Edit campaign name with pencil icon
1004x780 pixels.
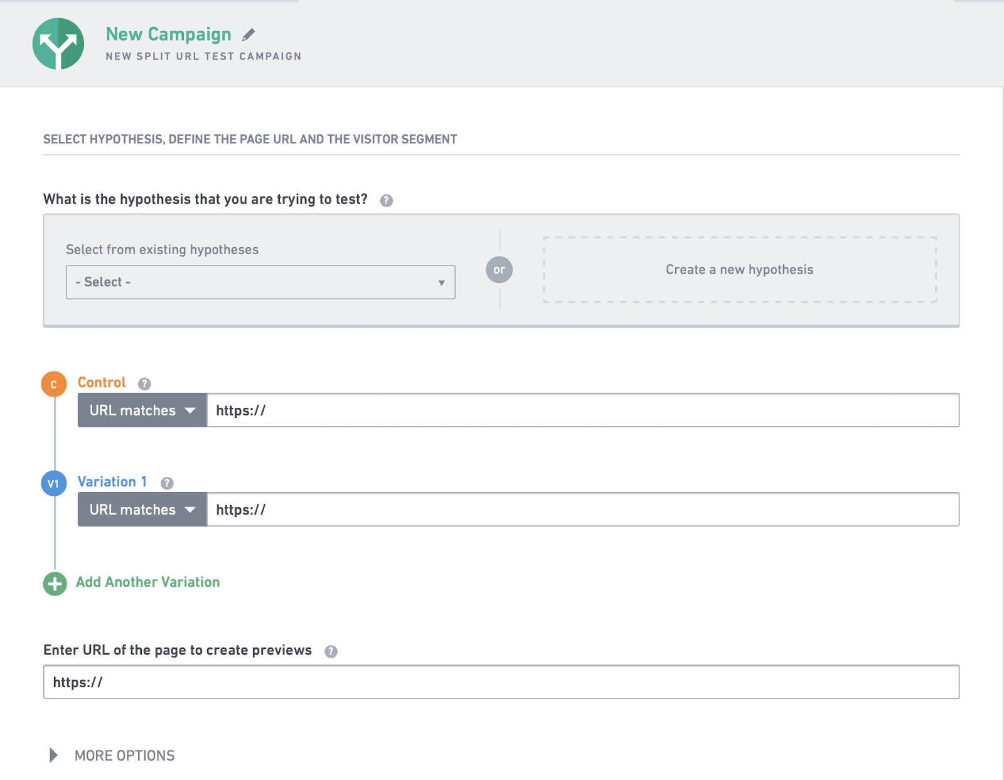tap(248, 35)
